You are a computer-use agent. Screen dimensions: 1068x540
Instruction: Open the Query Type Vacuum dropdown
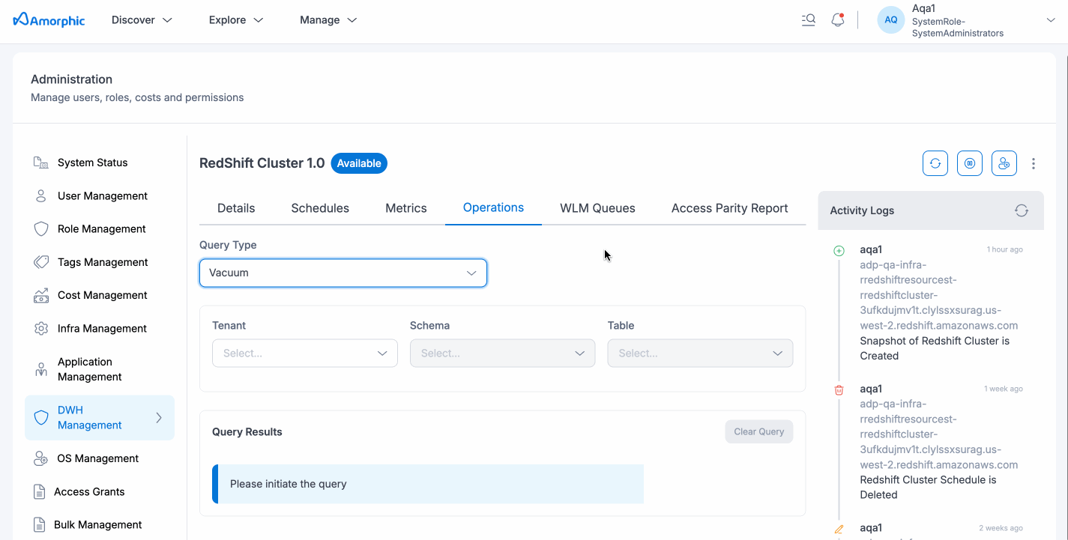click(343, 273)
